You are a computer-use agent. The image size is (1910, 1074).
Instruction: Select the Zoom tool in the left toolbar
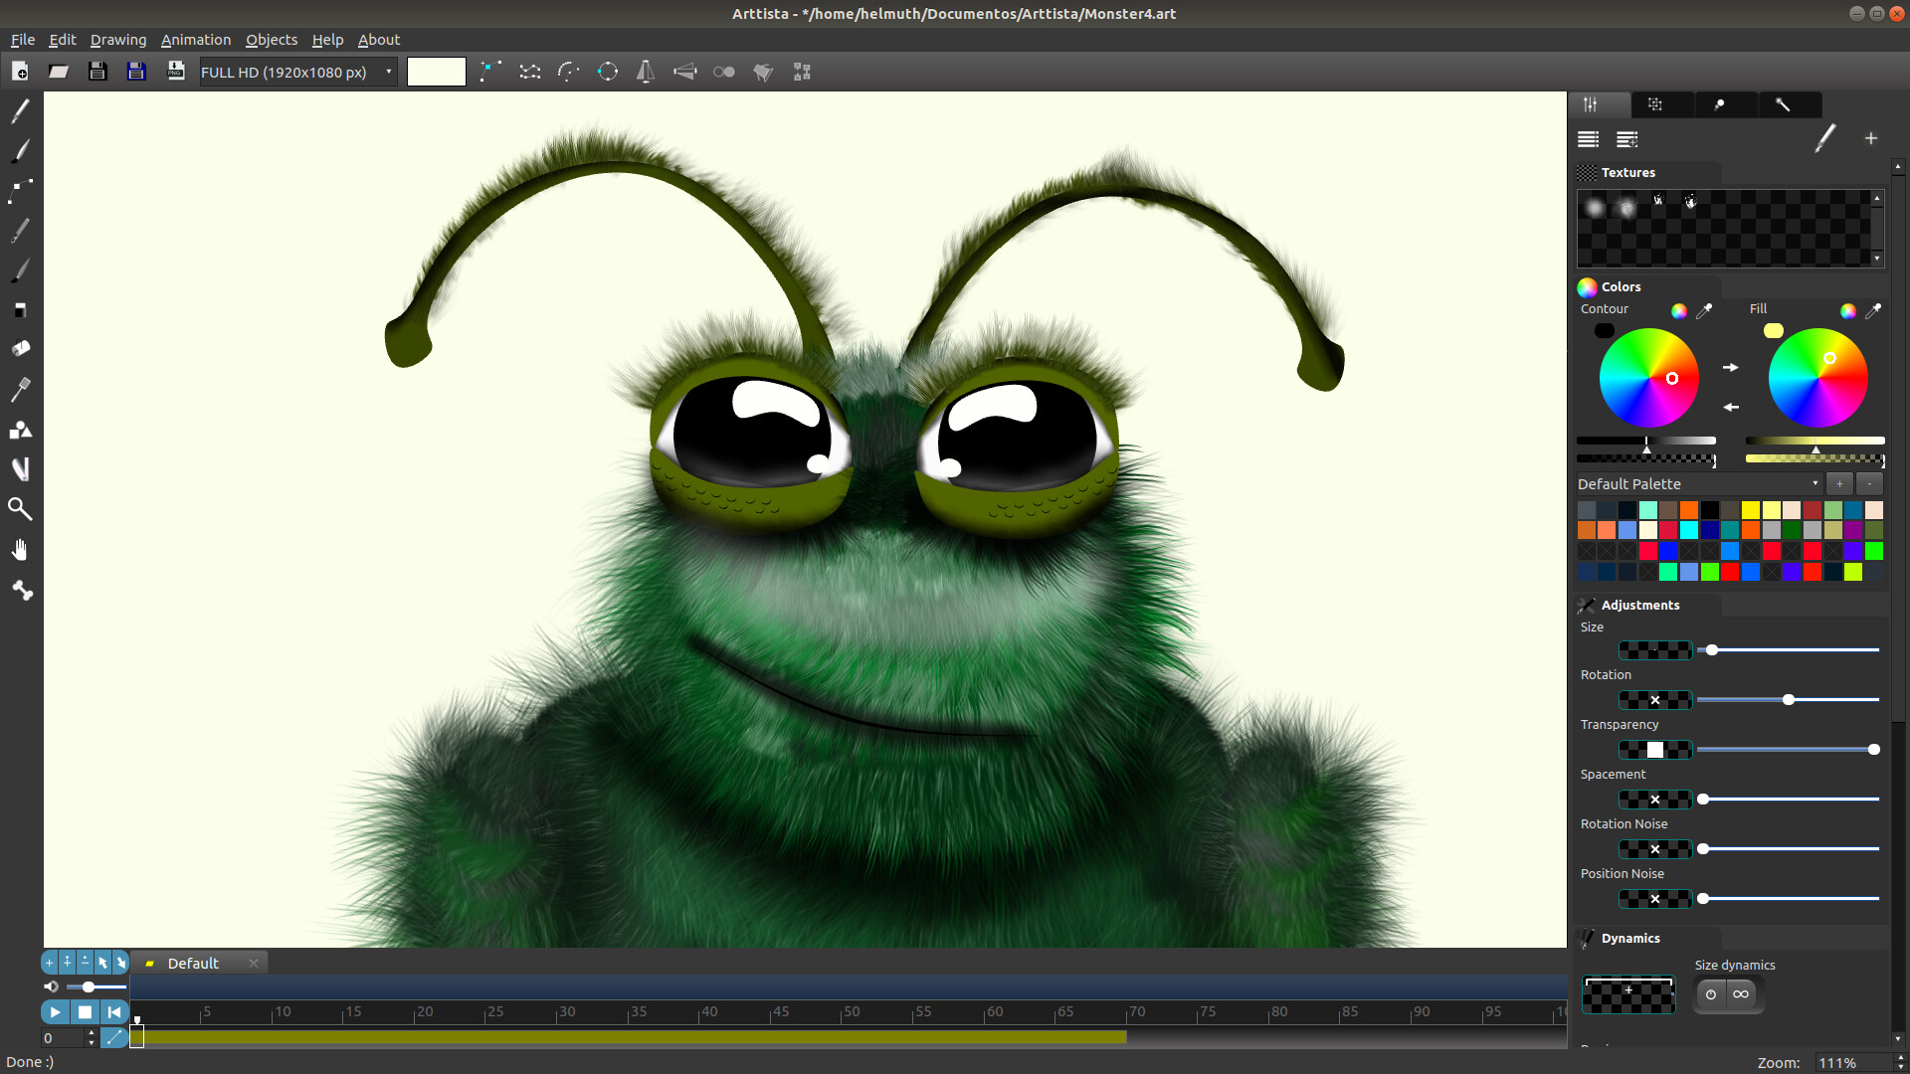[x=20, y=509]
